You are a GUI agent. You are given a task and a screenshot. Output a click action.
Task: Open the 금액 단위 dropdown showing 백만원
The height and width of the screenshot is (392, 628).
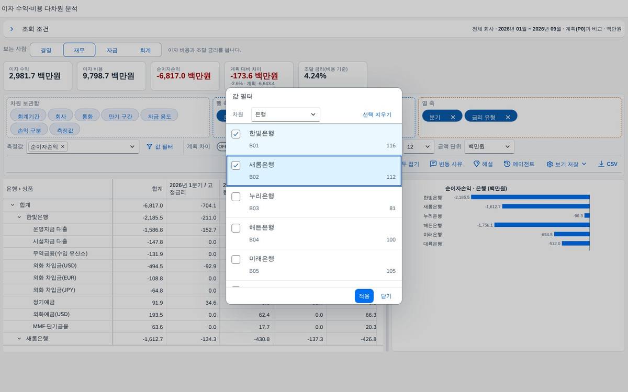point(489,147)
